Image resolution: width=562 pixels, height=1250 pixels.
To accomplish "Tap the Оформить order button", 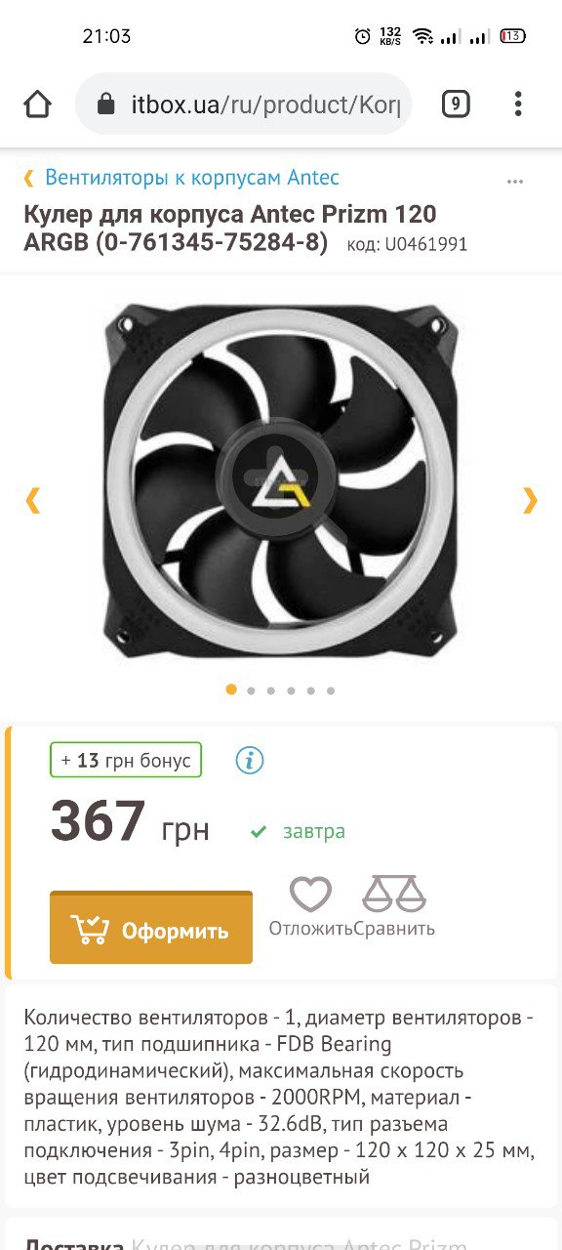I will [x=151, y=928].
